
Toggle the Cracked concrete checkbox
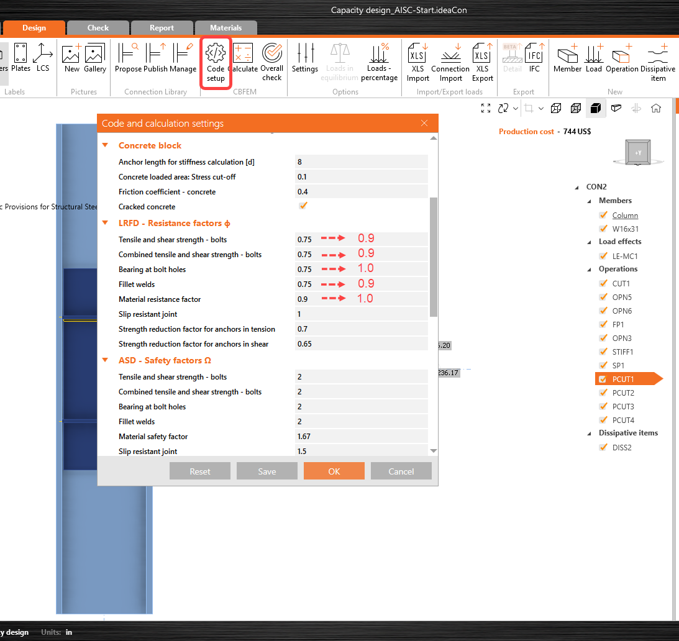pyautogui.click(x=303, y=206)
